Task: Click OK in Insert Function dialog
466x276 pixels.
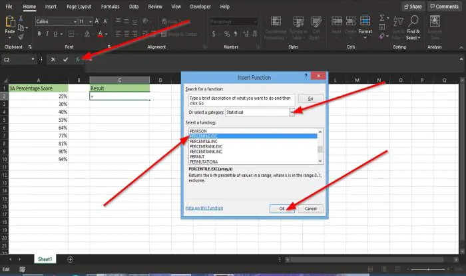Action: click(x=282, y=209)
